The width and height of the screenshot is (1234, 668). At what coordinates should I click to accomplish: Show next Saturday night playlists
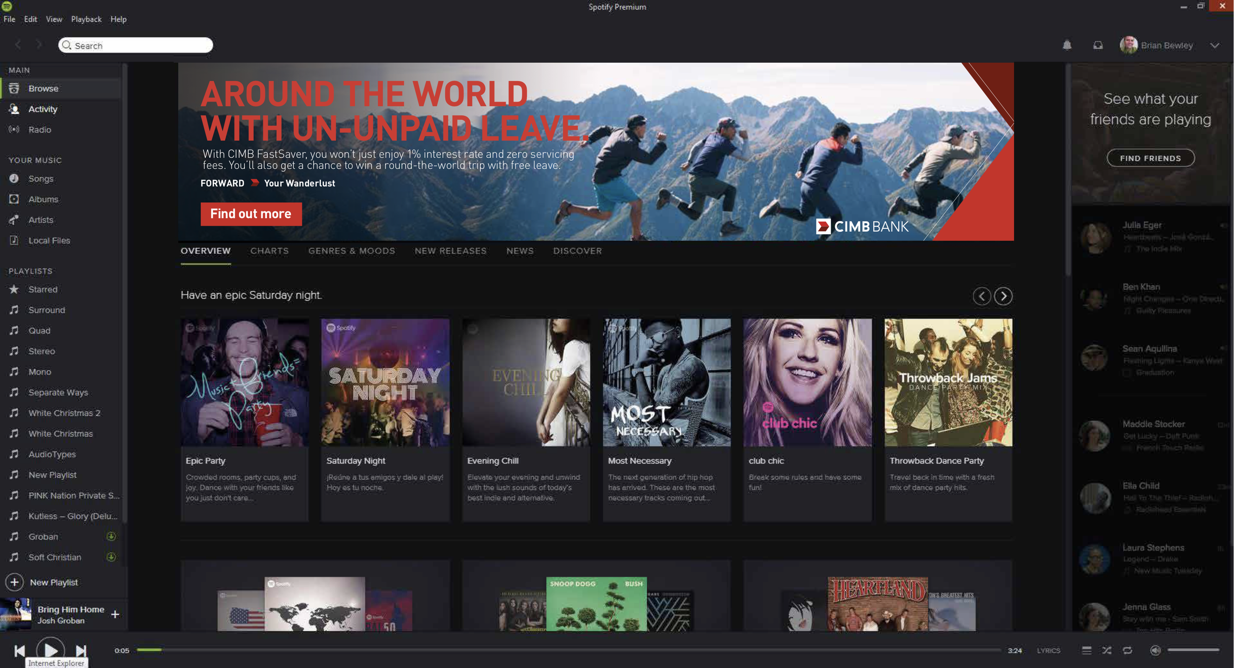[1003, 296]
